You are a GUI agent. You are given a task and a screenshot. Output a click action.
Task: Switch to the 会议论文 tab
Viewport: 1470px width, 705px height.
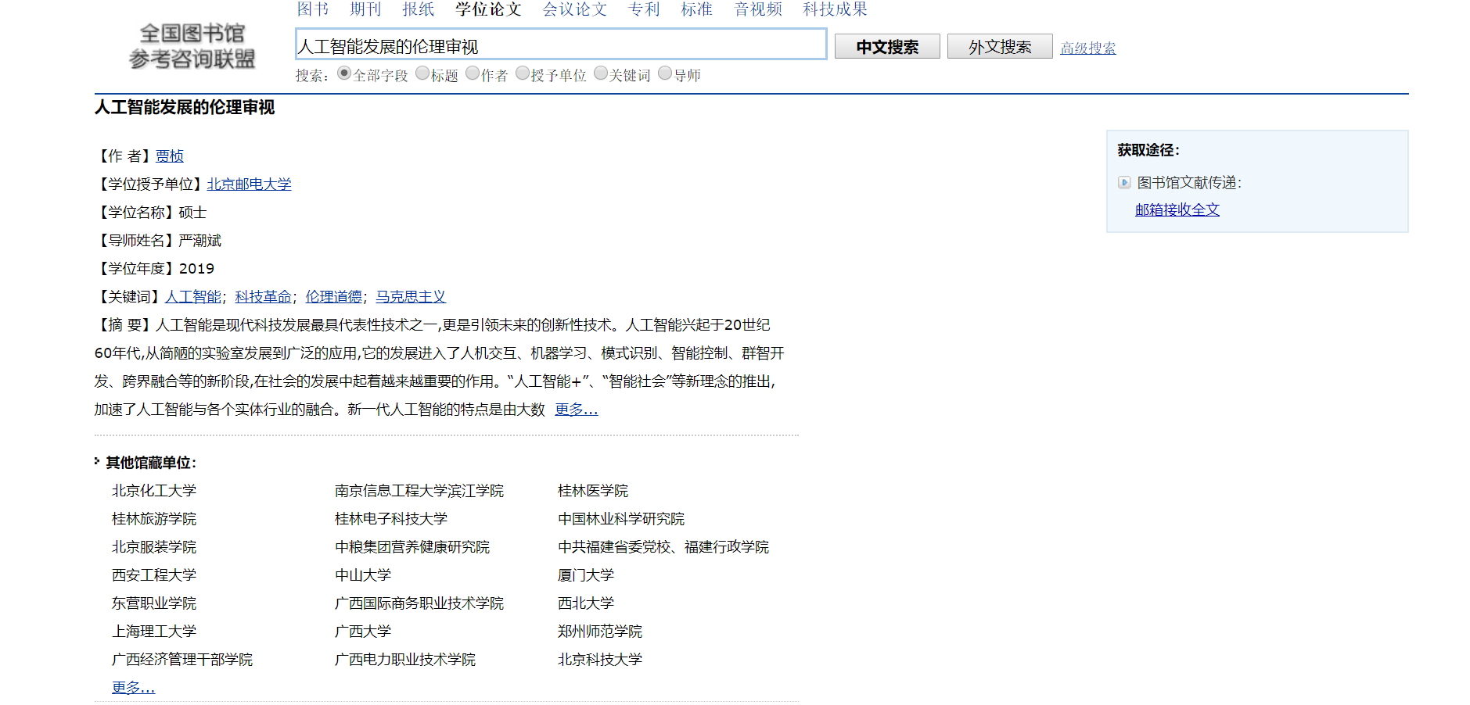(574, 9)
